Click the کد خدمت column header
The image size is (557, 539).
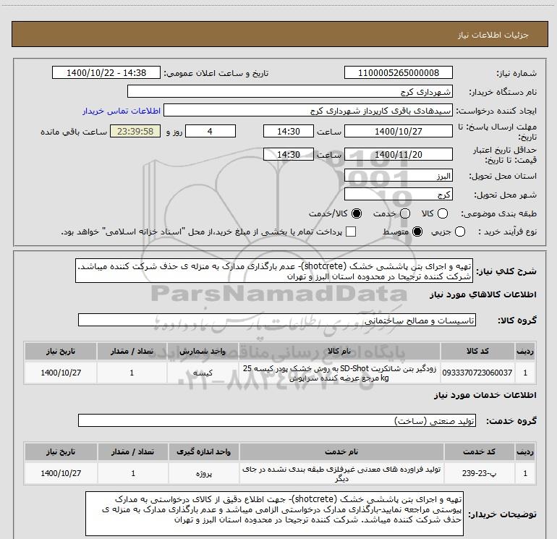(479, 452)
